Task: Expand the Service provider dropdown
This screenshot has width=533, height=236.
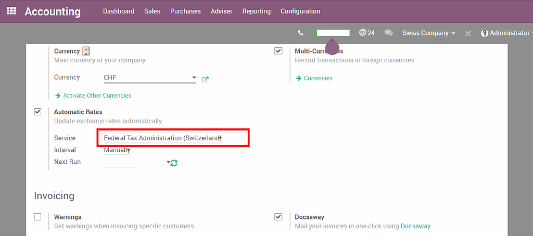Action: (162, 138)
